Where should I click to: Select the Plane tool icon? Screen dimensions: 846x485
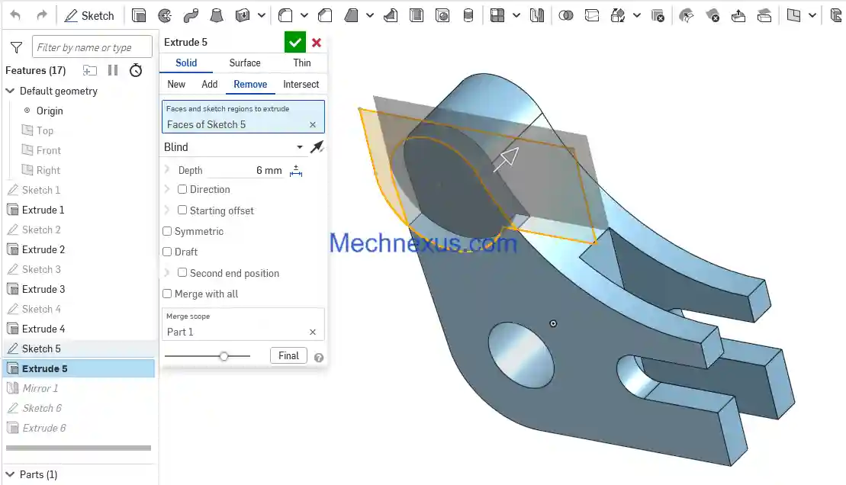click(793, 16)
